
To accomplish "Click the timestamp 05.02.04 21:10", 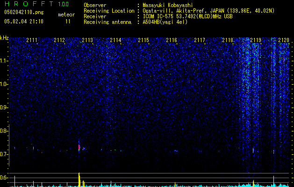I will [24, 22].
